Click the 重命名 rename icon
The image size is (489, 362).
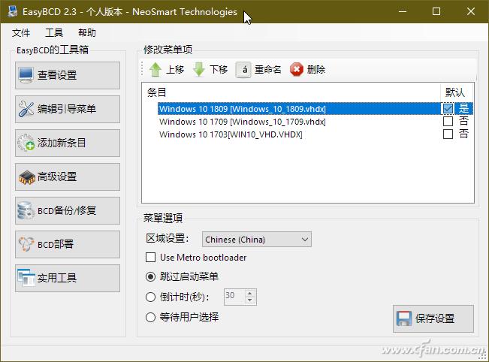[x=243, y=69]
